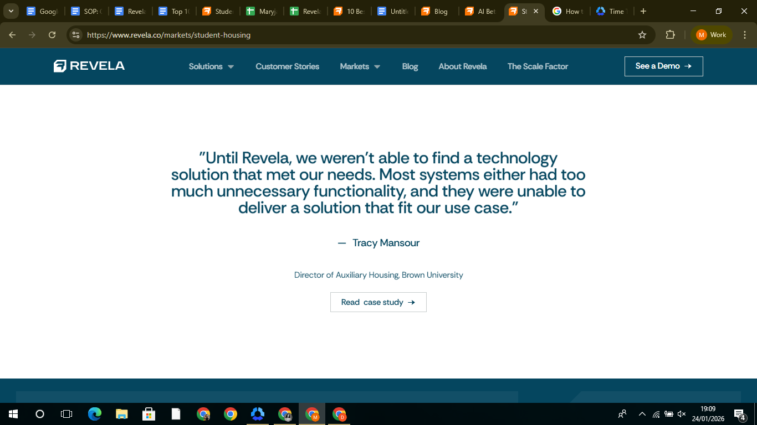Open Microsoft Store from the taskbar
The width and height of the screenshot is (757, 425).
click(149, 414)
